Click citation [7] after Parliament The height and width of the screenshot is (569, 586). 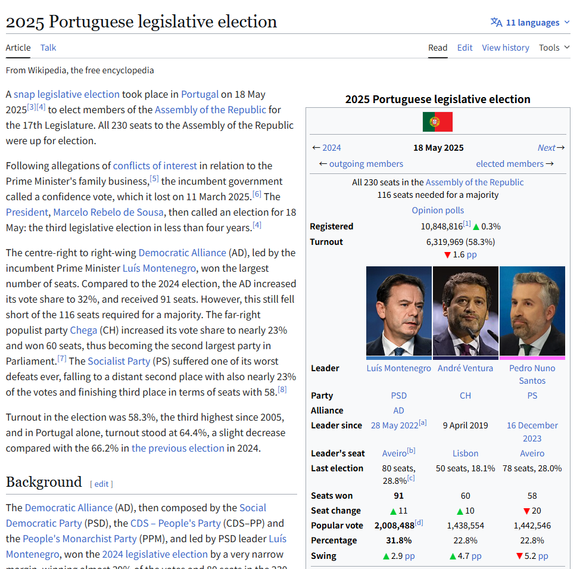62,358
